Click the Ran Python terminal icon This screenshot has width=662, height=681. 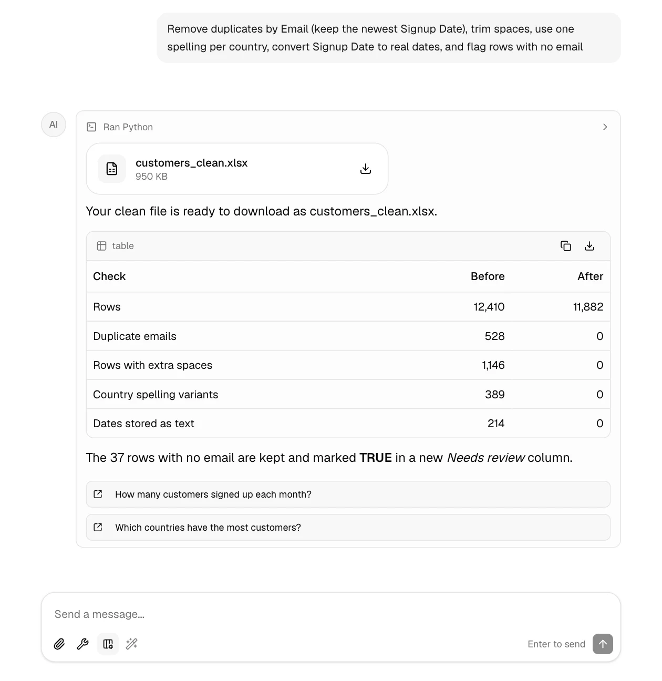click(x=91, y=127)
